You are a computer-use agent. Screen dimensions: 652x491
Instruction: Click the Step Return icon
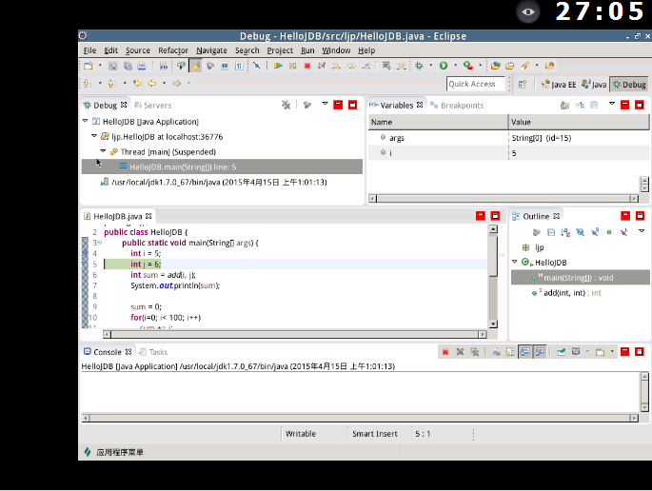click(366, 66)
